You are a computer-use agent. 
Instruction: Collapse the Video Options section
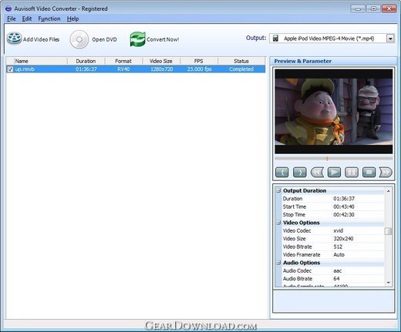pyautogui.click(x=278, y=223)
